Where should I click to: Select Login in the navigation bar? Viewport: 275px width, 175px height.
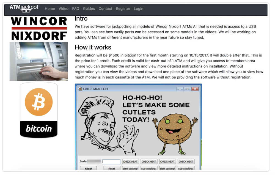coord(139,9)
